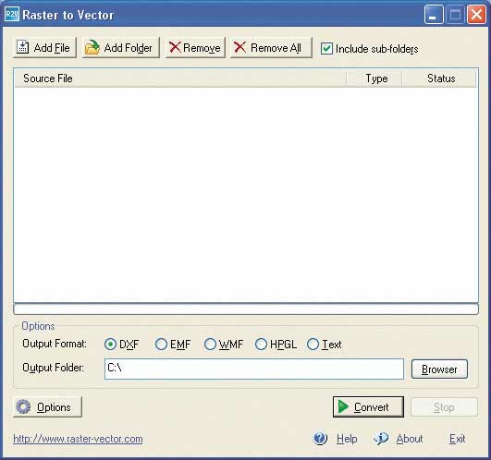
Task: Click the Output Folder path field
Action: [x=254, y=369]
